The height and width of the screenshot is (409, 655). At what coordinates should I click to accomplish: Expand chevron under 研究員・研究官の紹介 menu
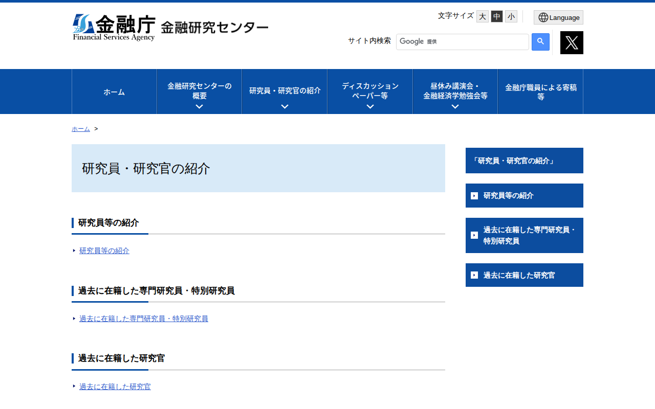pyautogui.click(x=285, y=106)
